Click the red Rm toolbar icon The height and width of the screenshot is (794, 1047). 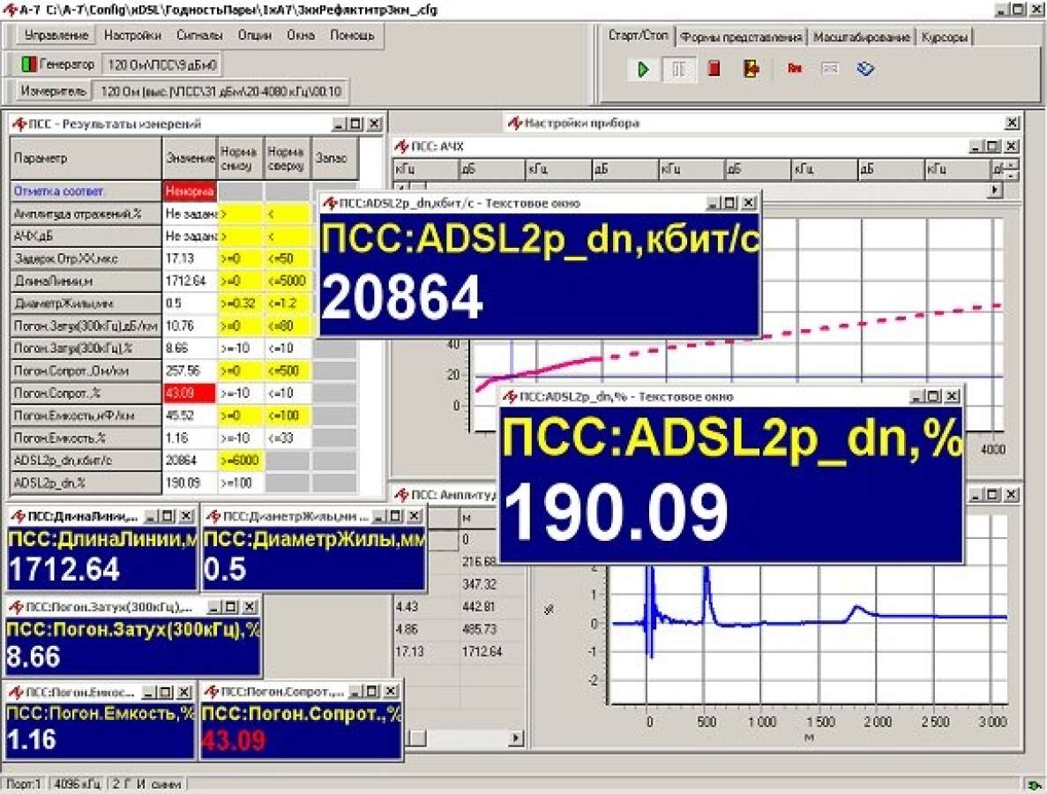[x=794, y=68]
